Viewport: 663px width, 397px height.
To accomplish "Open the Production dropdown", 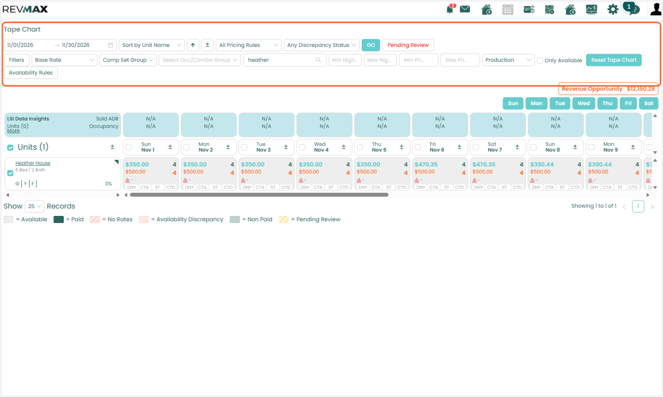I will [x=508, y=60].
